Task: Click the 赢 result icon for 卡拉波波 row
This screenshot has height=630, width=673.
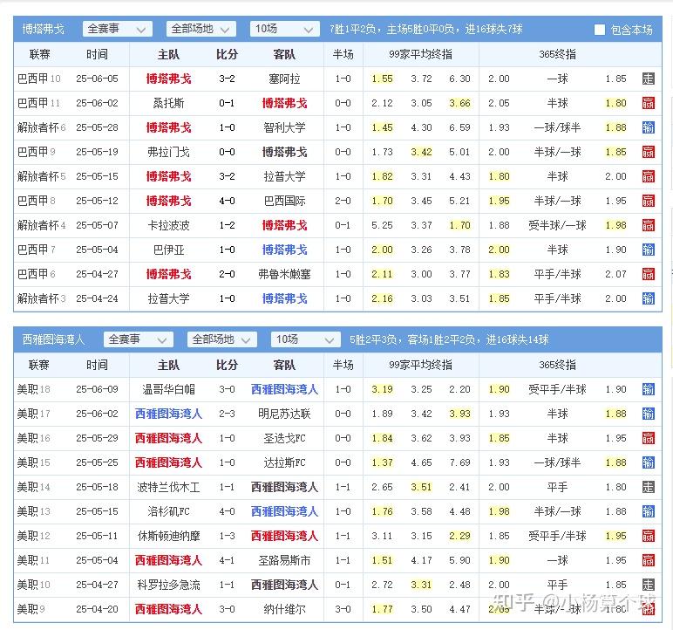Action: click(648, 225)
